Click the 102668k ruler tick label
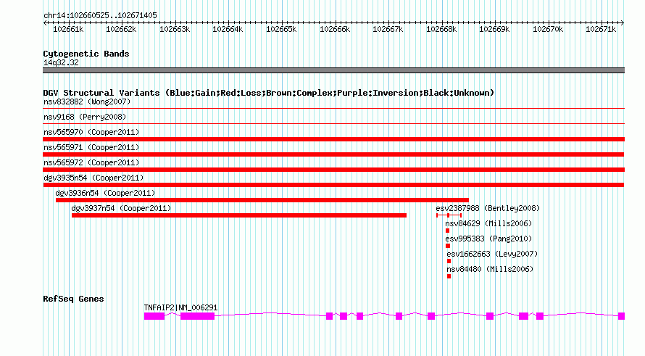Screen dimensions: 645x356 [441, 29]
